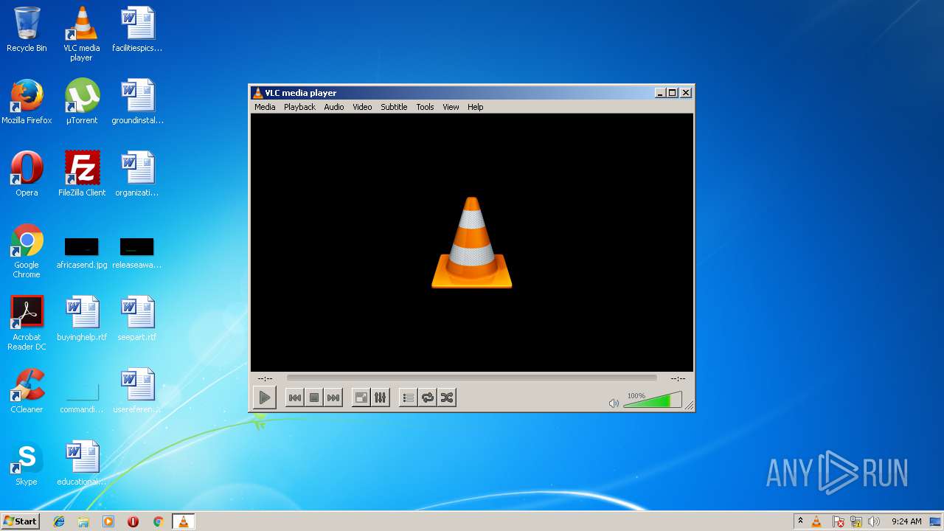Click the 9:24 AM clock
The image size is (944, 531).
[906, 521]
